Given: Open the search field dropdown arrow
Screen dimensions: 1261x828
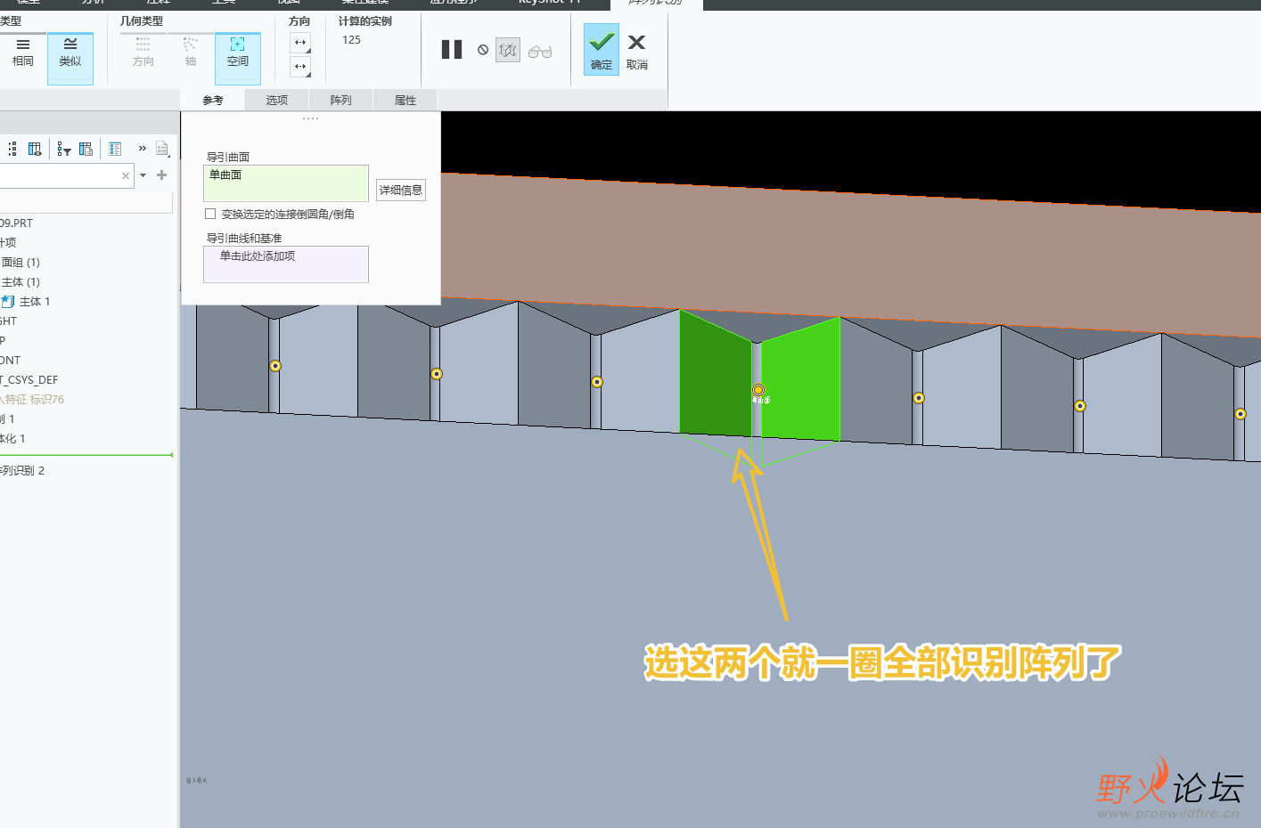Looking at the screenshot, I should [x=143, y=175].
